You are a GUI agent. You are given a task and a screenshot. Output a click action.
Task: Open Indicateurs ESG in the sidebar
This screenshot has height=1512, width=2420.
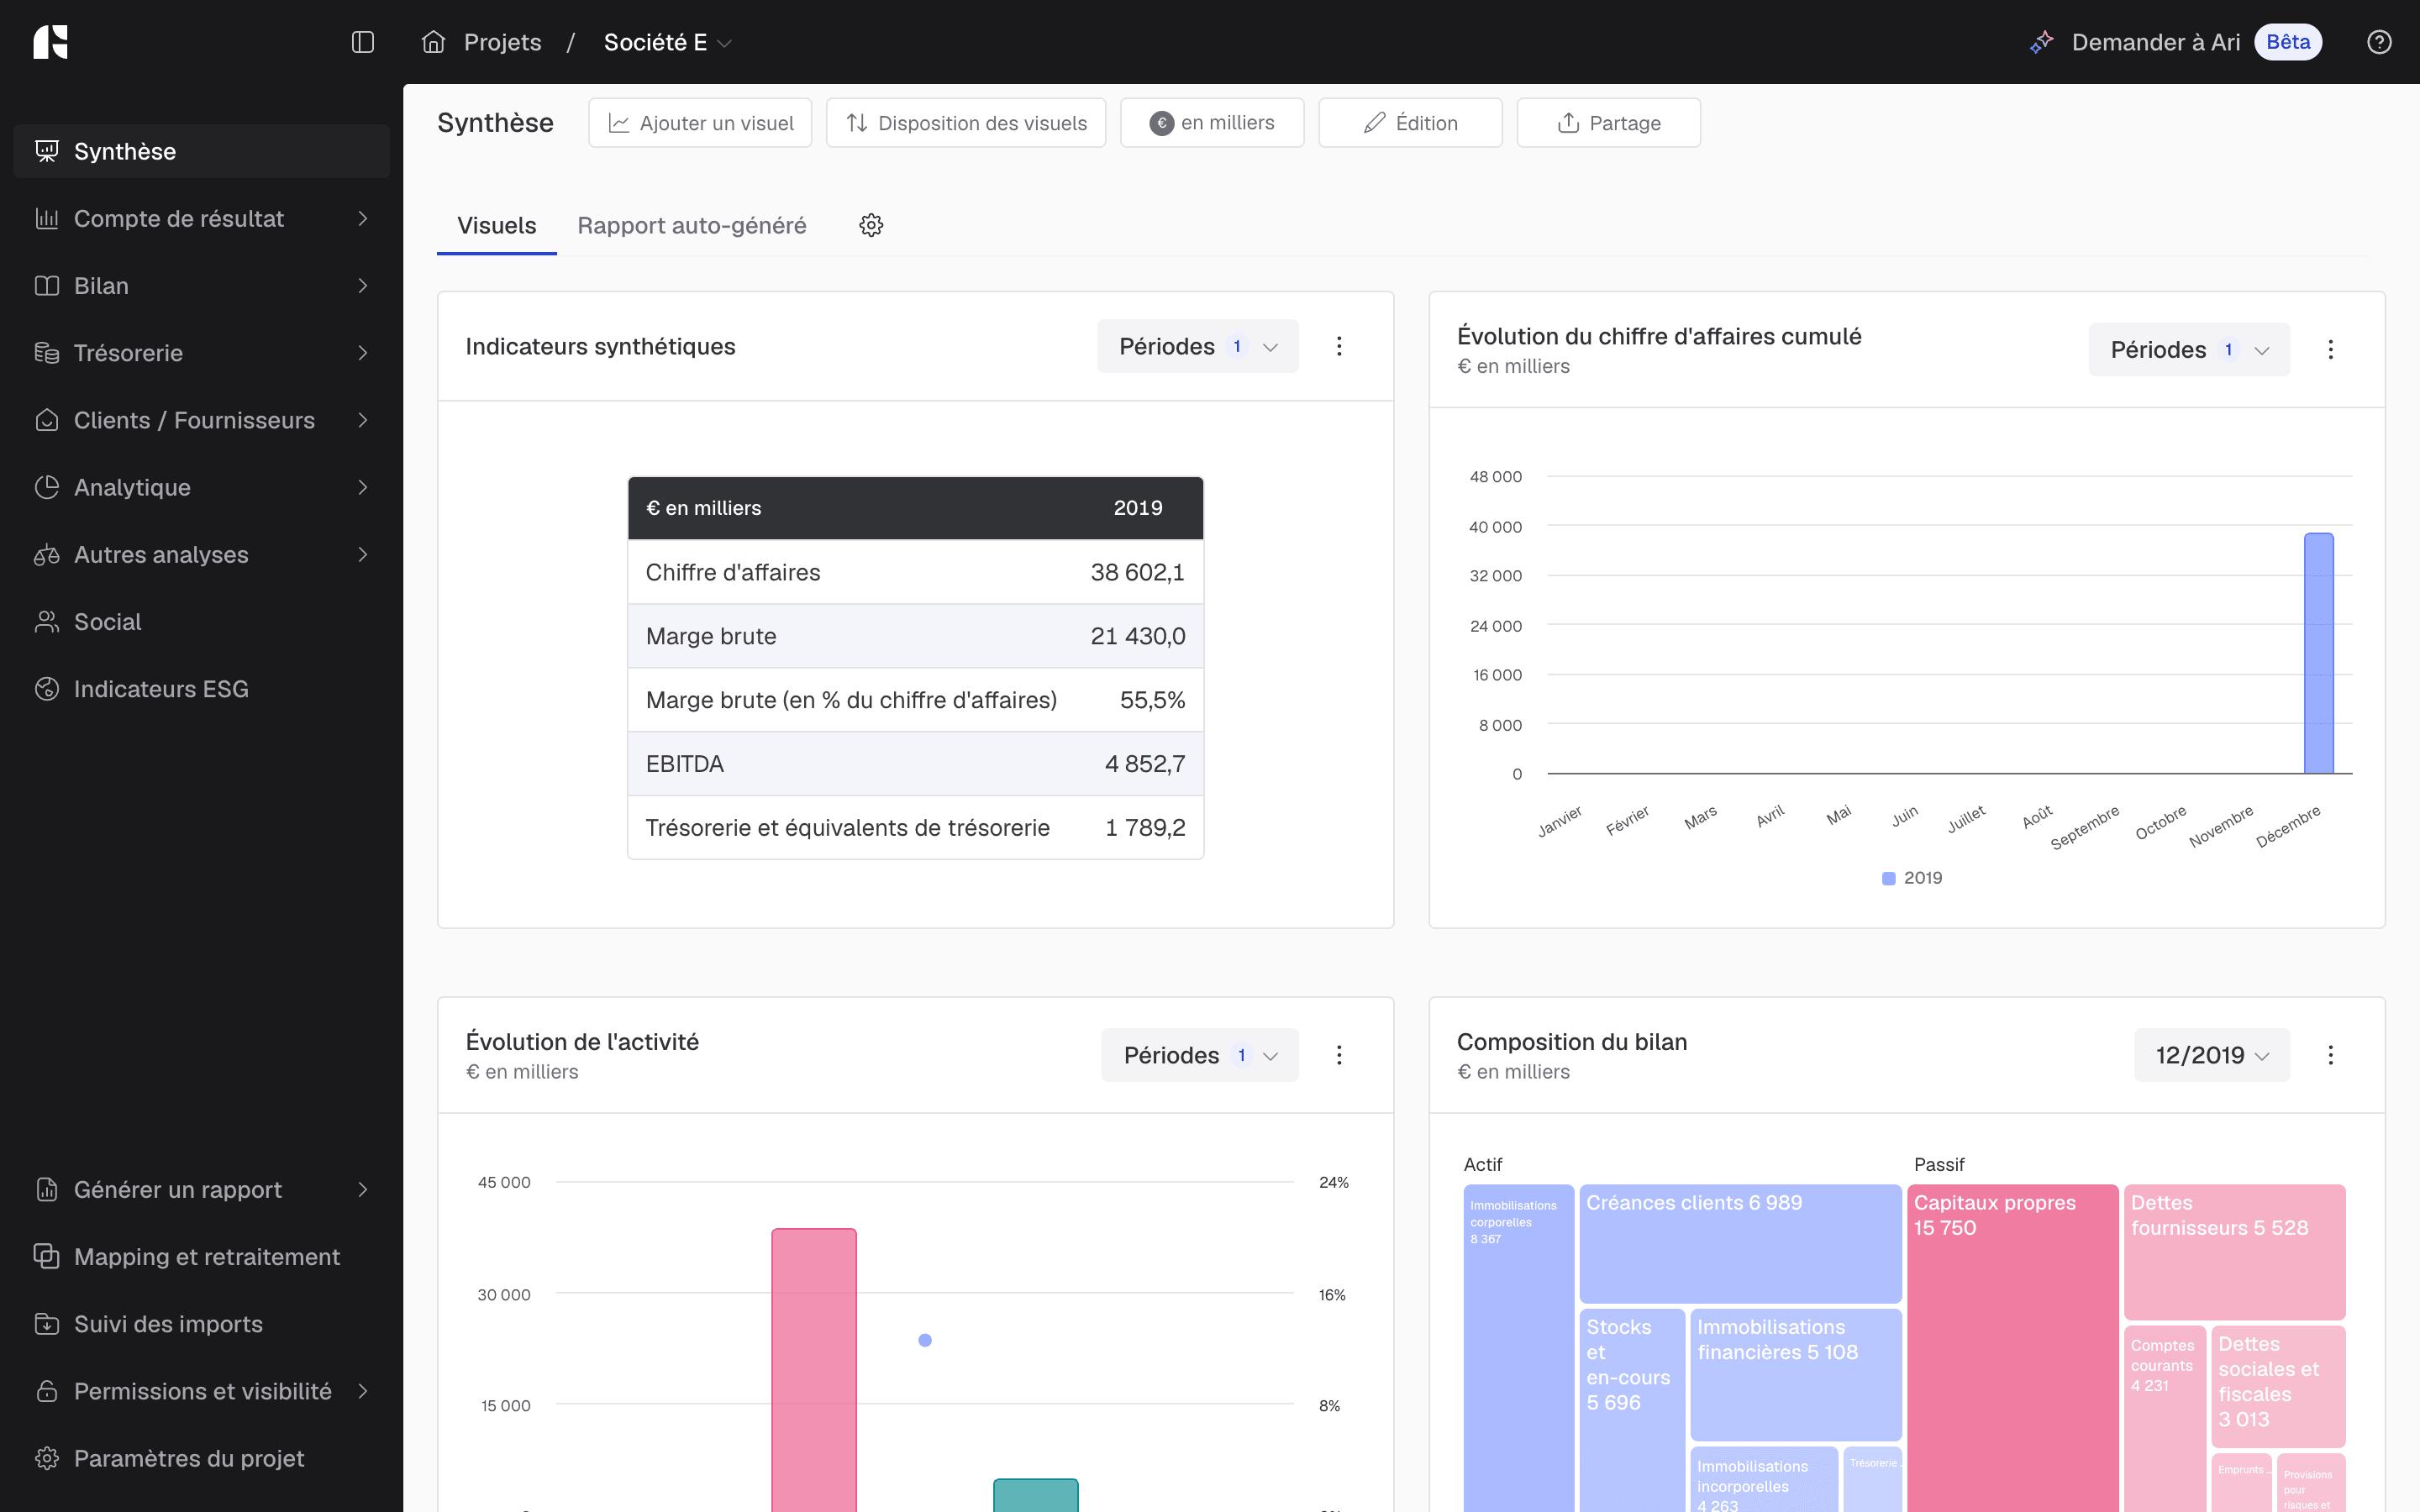coord(202,689)
